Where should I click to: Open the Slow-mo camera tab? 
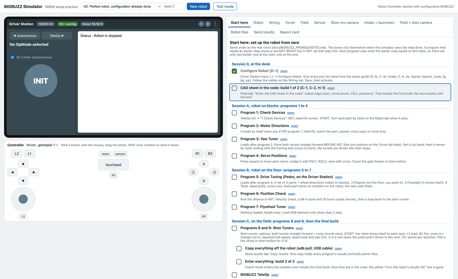[x=344, y=23]
